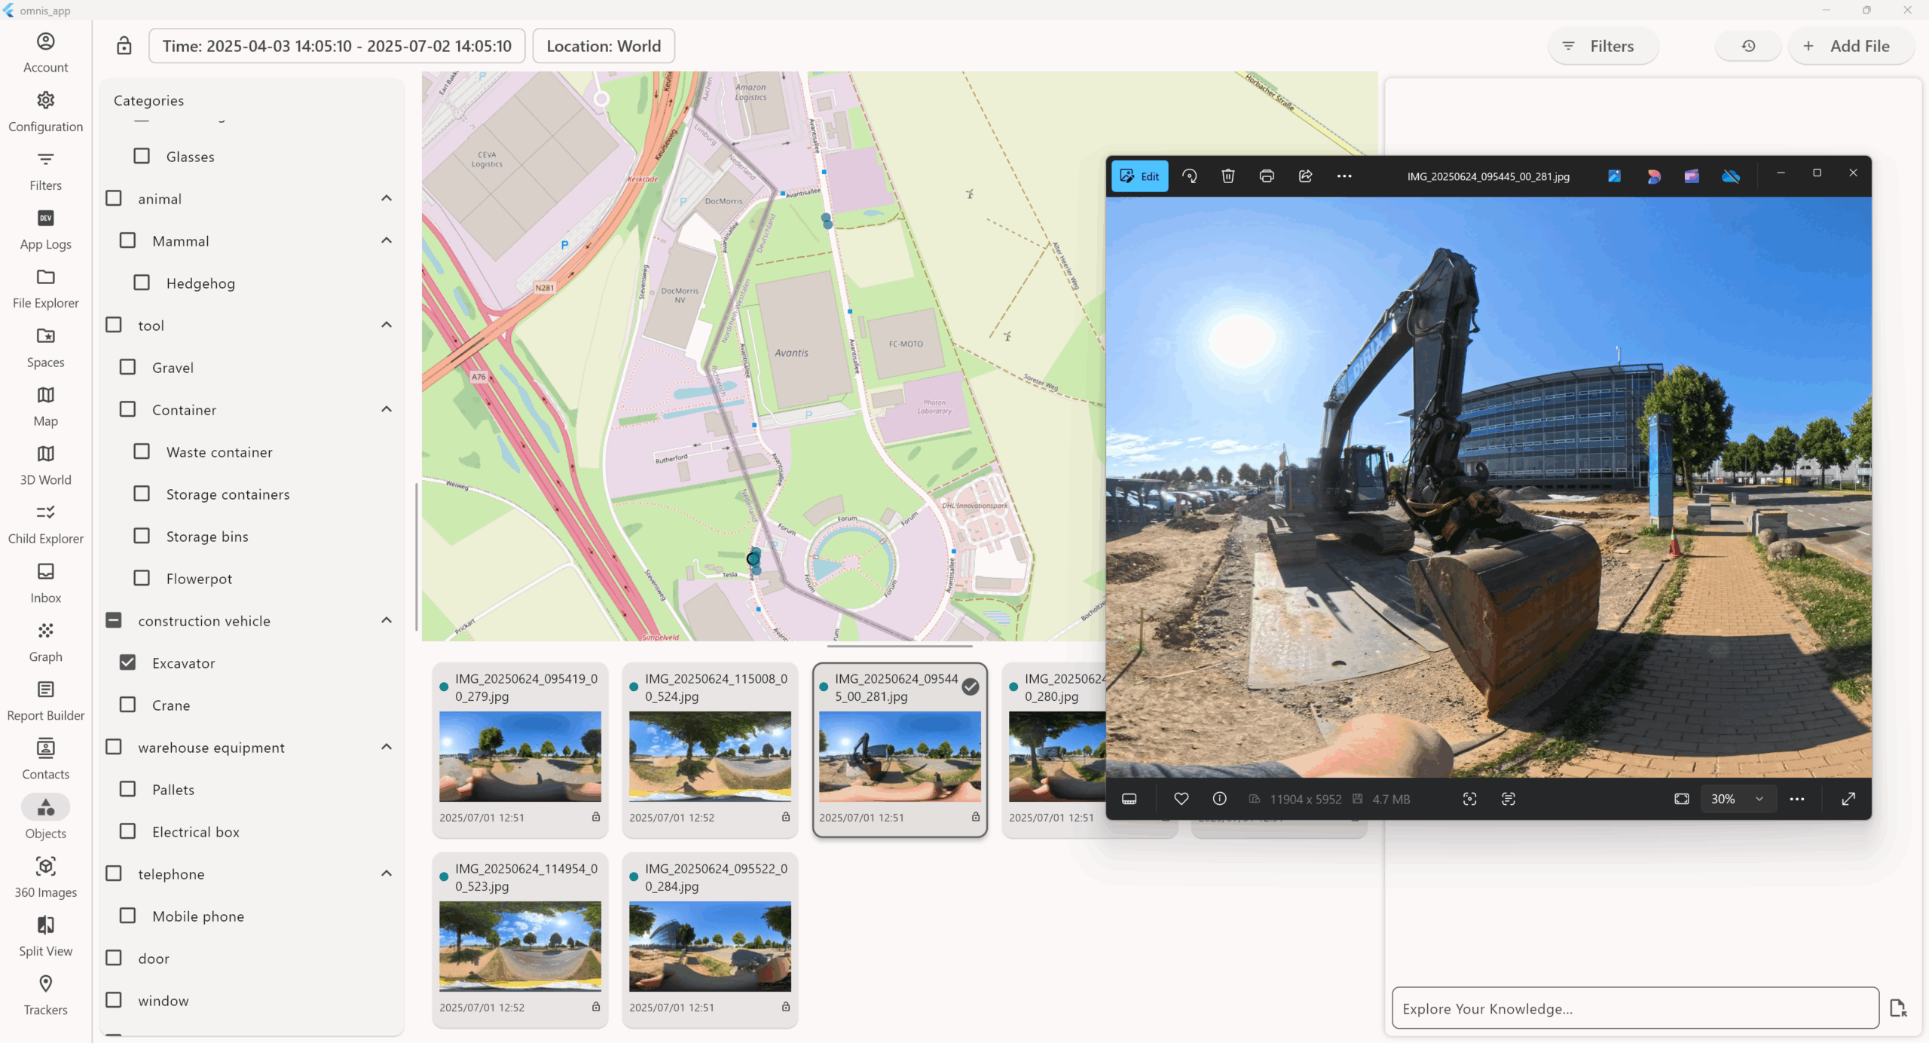Check the Gravel checkbox
Viewport: 1929px width, 1043px height.
[x=128, y=367]
